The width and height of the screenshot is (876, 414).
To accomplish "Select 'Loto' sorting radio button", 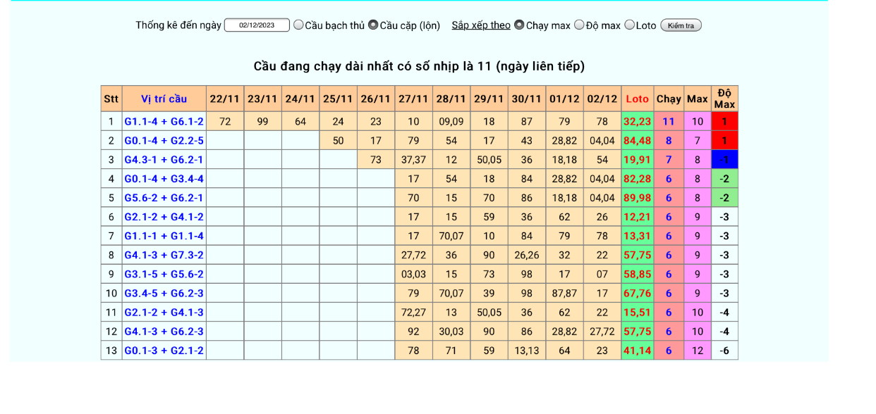I will point(630,25).
